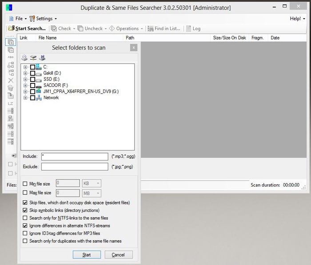Viewport: 311px width, 265px height.
Task: Check the Network checkbox in tree
Action: (33, 97)
